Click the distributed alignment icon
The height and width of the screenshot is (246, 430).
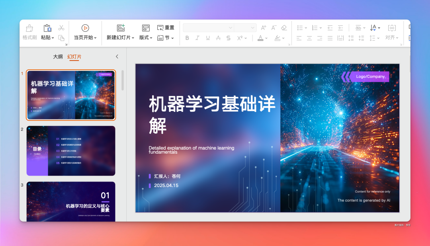(340, 38)
